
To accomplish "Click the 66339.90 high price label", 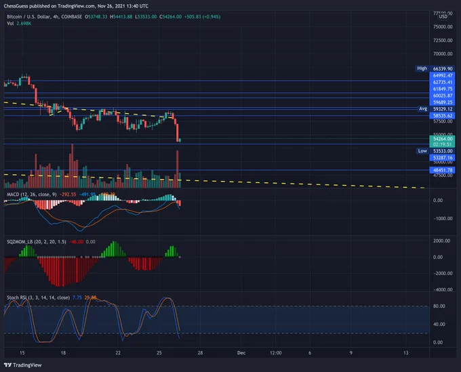I will (x=443, y=68).
